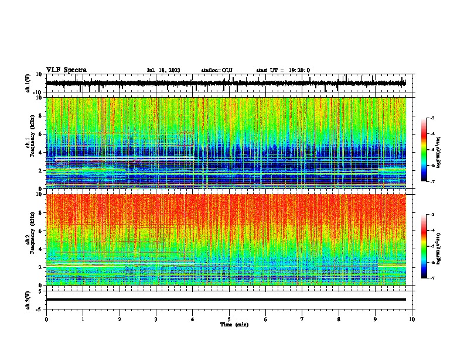Click the "-3" top value of ch.1 color bar
464x358 pixels.
coord(432,118)
